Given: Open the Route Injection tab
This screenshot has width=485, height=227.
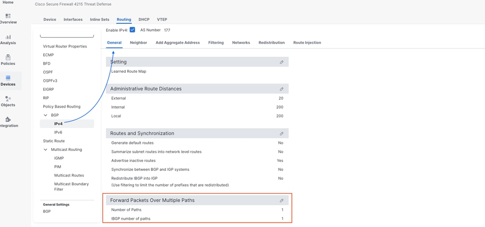Looking at the screenshot, I should click(307, 43).
